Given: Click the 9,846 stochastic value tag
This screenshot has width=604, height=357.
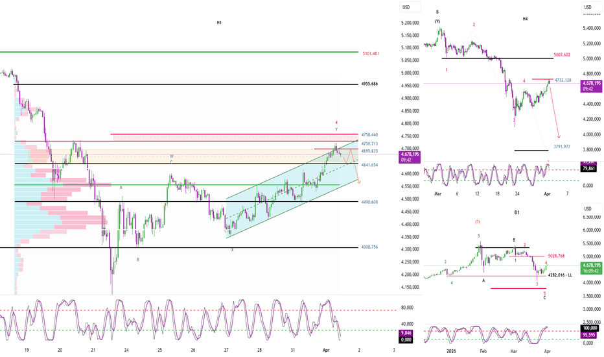Looking at the screenshot, I should tap(406, 333).
